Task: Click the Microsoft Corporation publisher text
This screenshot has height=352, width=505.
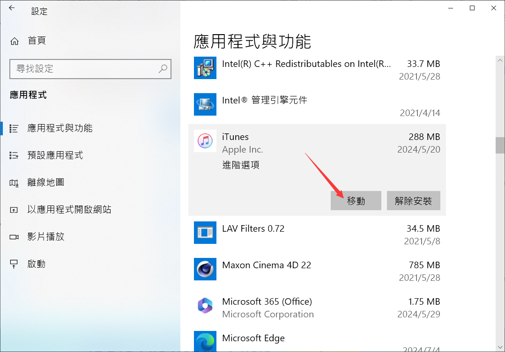Action: [x=268, y=314]
